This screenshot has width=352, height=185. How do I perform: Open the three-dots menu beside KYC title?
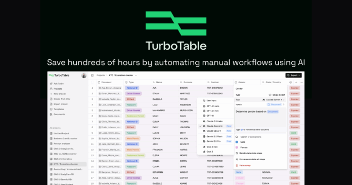click(136, 76)
